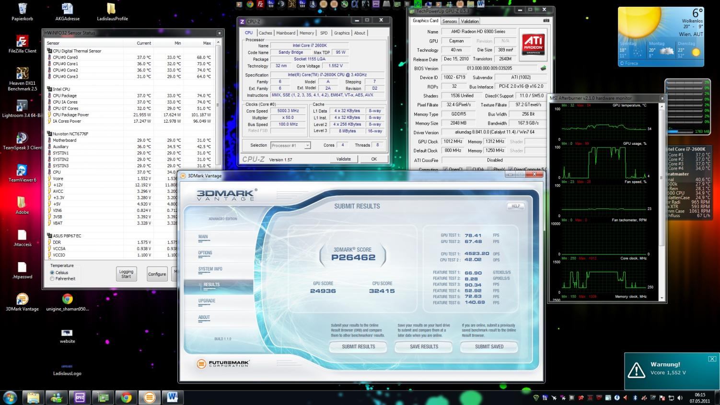
Task: Click Logging Start in HWiNFO32
Action: coord(126,274)
